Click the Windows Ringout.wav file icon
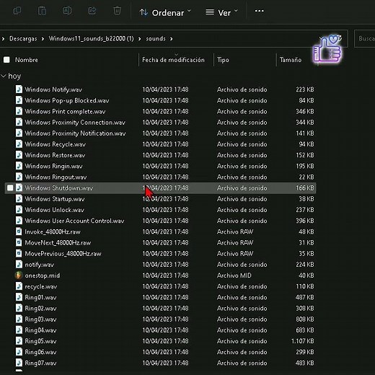The height and width of the screenshot is (375, 375). (x=19, y=177)
